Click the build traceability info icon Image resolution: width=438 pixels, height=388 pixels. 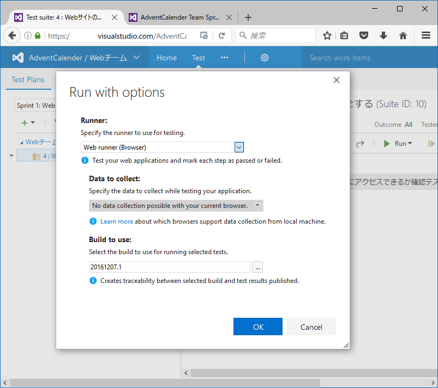(x=93, y=281)
